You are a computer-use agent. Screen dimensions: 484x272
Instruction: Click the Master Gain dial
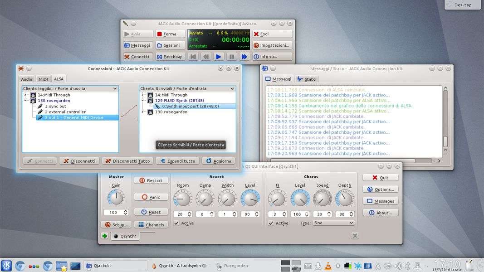click(116, 197)
